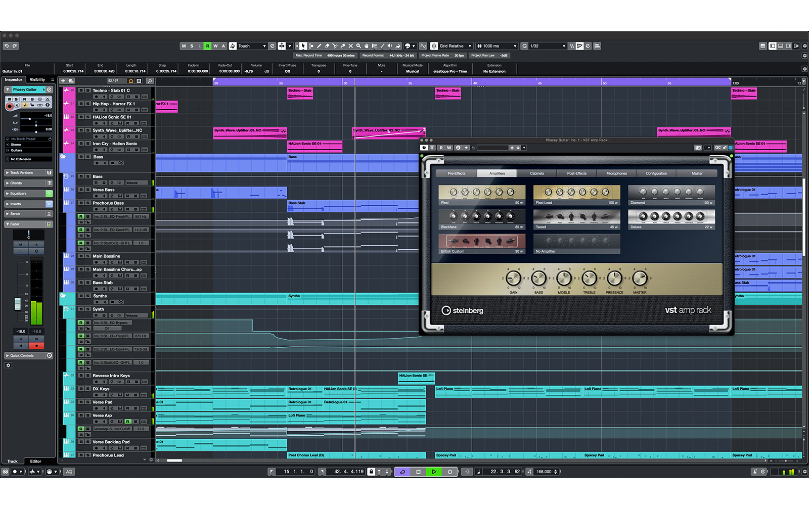Collapse the Fader inspector section

click(8, 224)
